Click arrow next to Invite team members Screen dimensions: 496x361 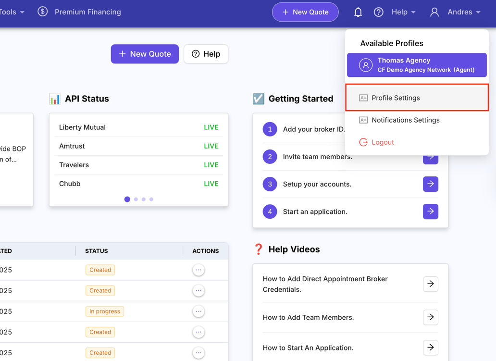coord(430,159)
